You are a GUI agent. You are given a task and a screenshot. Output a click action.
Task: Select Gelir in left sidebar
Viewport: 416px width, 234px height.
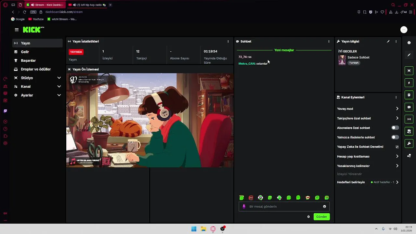(38, 52)
